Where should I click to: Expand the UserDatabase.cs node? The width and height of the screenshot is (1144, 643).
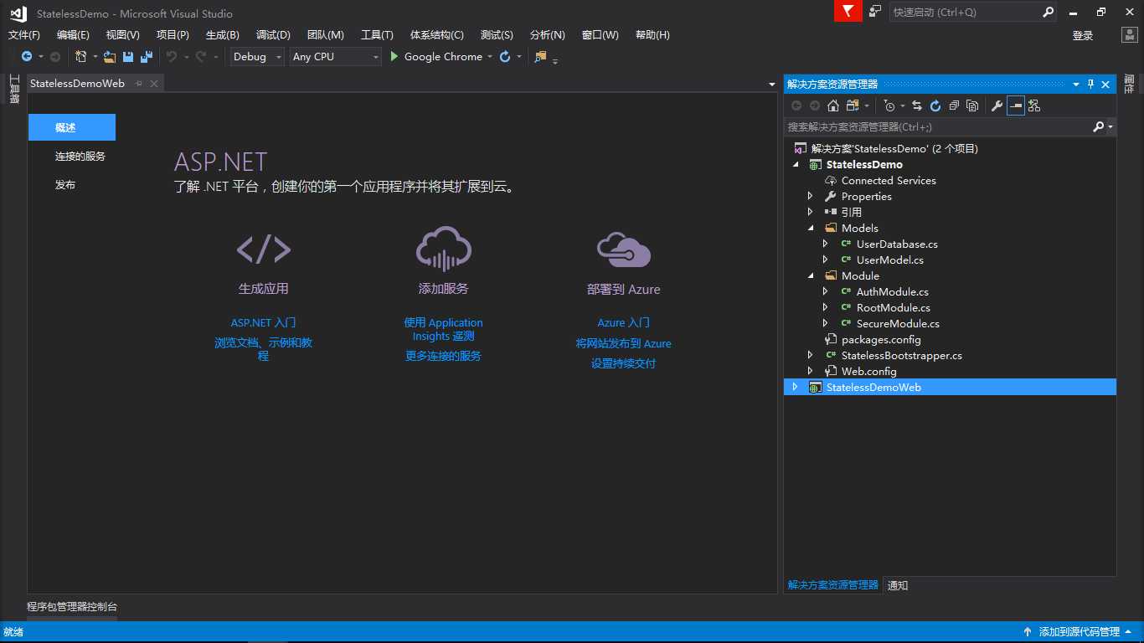(825, 244)
